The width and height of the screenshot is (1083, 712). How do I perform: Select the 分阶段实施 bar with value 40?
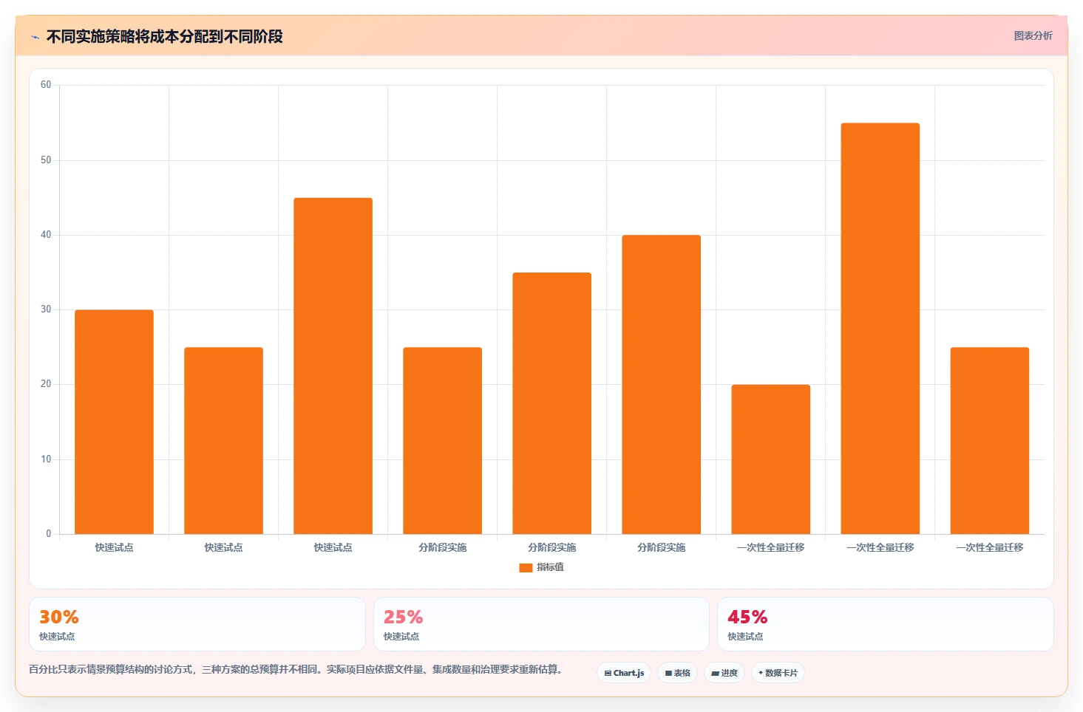pos(661,385)
